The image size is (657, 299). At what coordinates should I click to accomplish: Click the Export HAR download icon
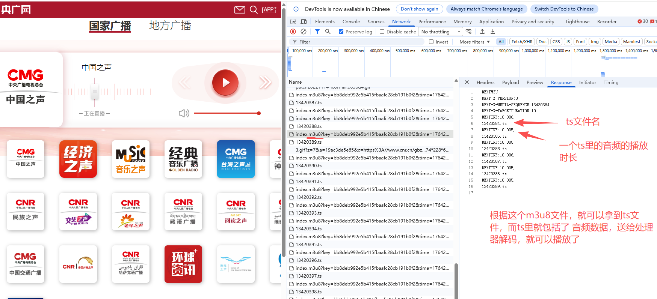click(493, 32)
